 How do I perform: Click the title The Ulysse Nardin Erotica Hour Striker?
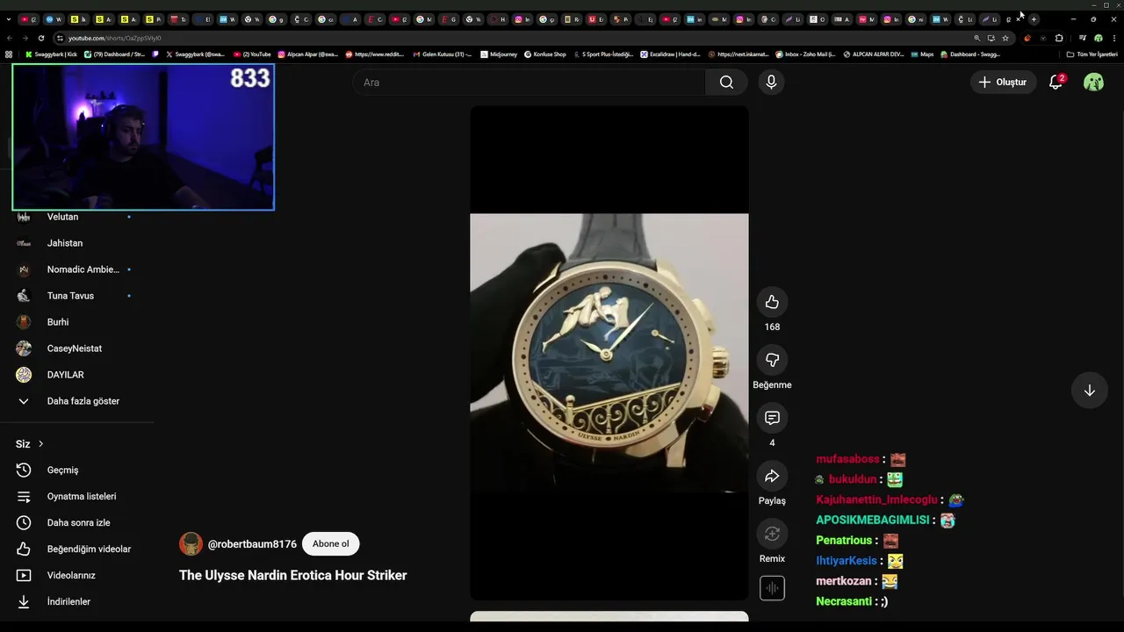tap(292, 576)
